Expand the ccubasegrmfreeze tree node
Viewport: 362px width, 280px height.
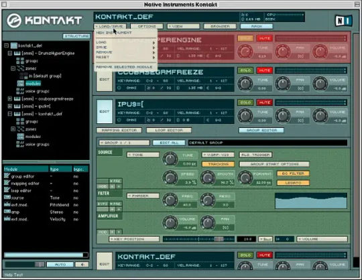[x=10, y=99]
